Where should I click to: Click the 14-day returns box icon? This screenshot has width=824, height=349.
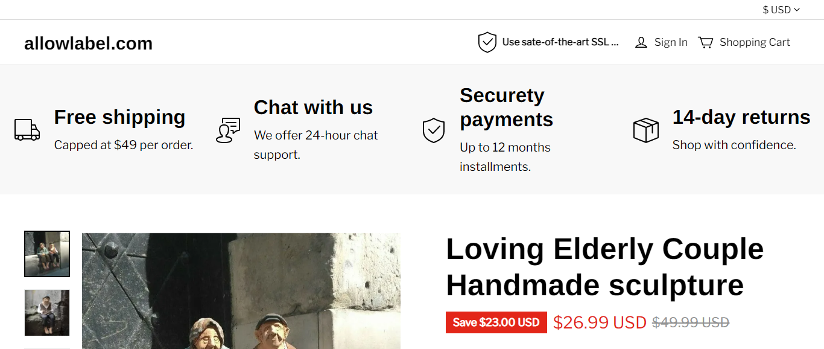(645, 130)
